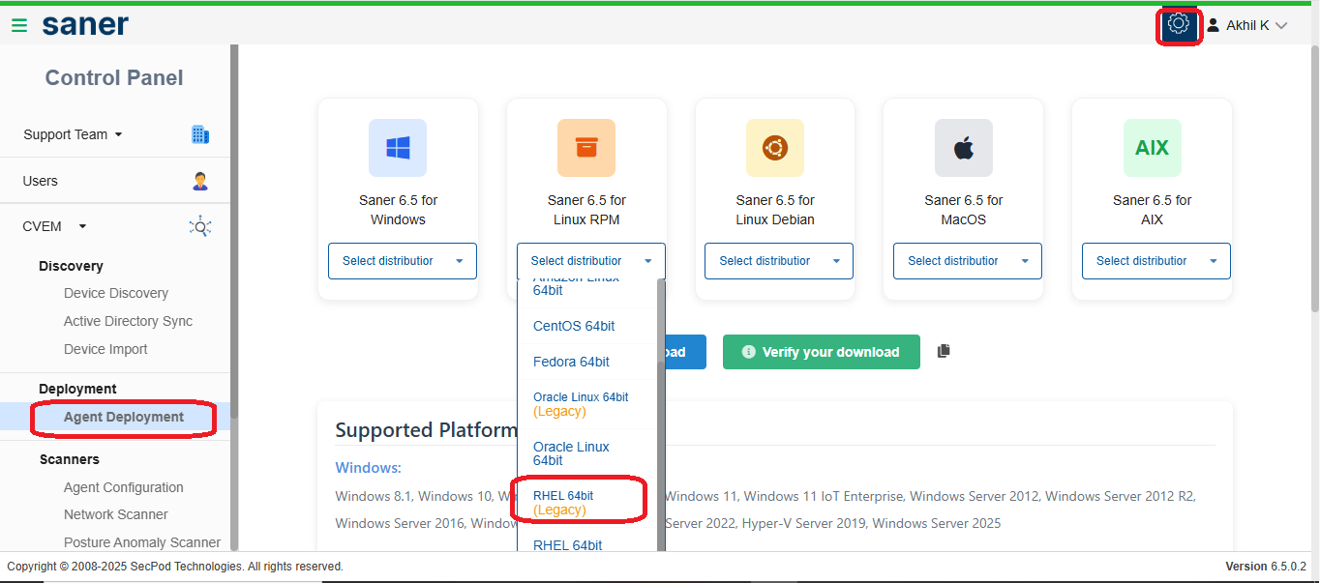Expand the Support Team dropdown
1320x583 pixels.
point(118,134)
